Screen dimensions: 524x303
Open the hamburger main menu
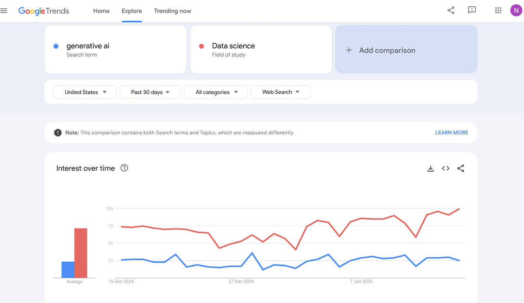(4, 11)
